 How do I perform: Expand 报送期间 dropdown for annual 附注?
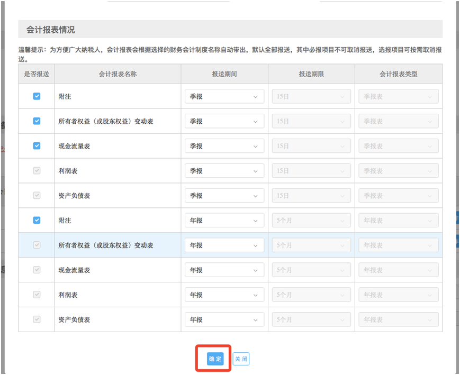pyautogui.click(x=224, y=221)
